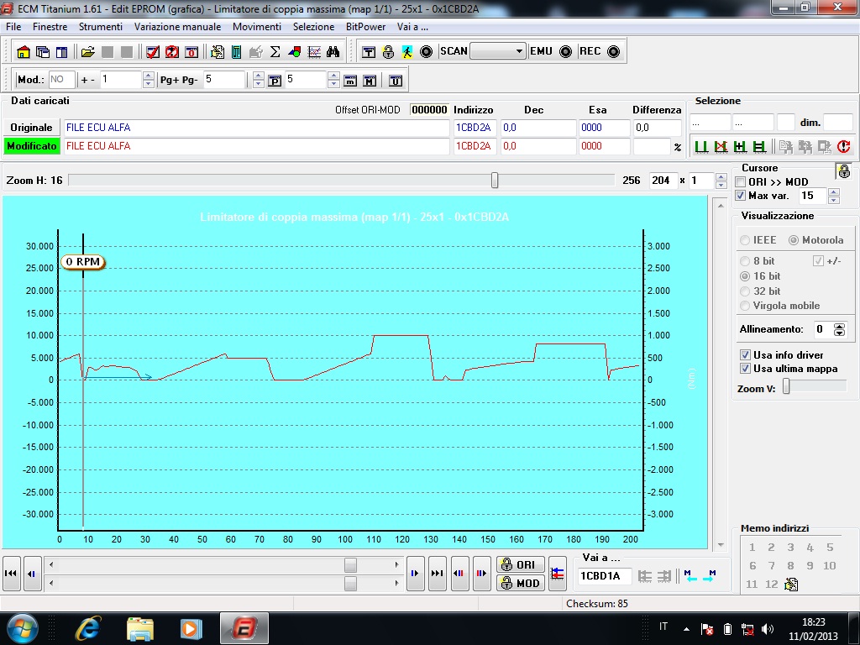The height and width of the screenshot is (645, 860).
Task: Click the cascaded windows toolbar icon
Action: [x=42, y=52]
